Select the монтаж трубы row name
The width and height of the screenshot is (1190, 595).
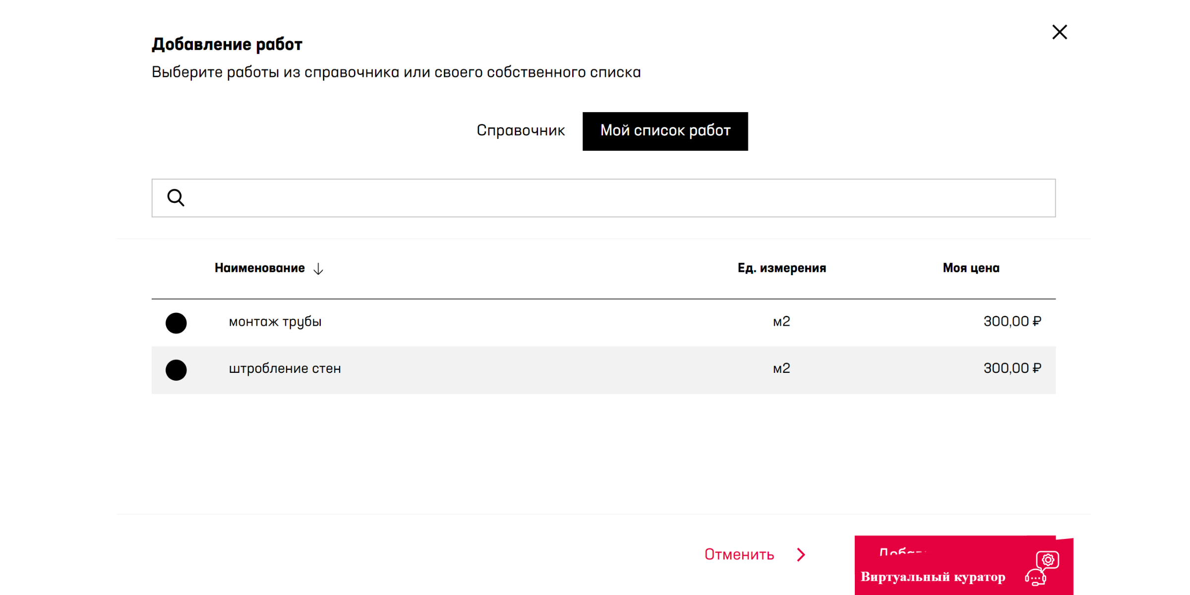(x=275, y=322)
